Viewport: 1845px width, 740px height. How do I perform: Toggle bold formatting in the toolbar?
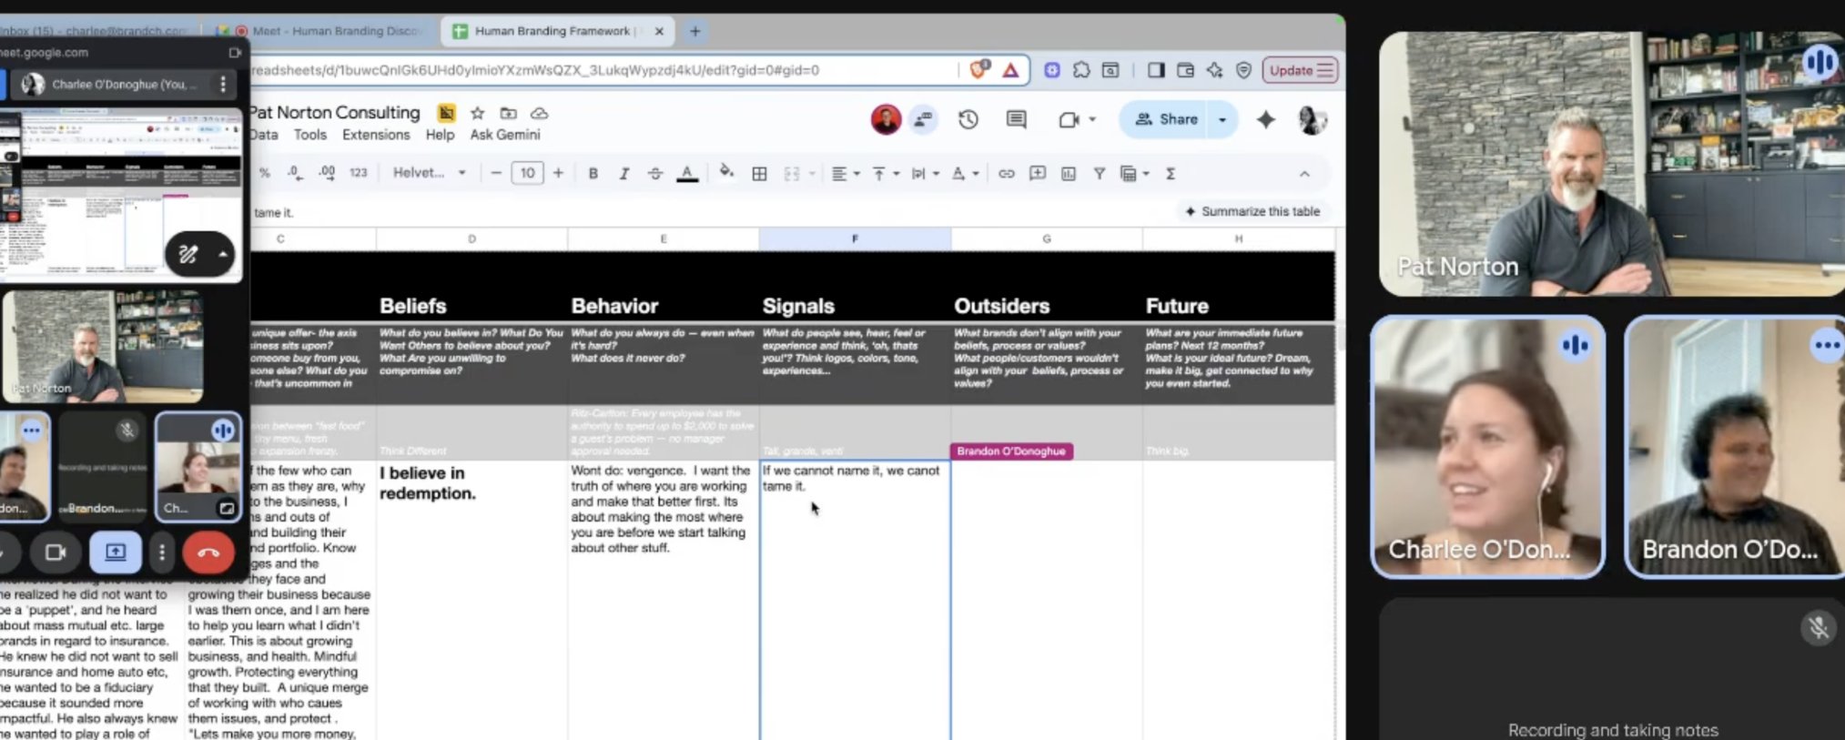tap(593, 173)
